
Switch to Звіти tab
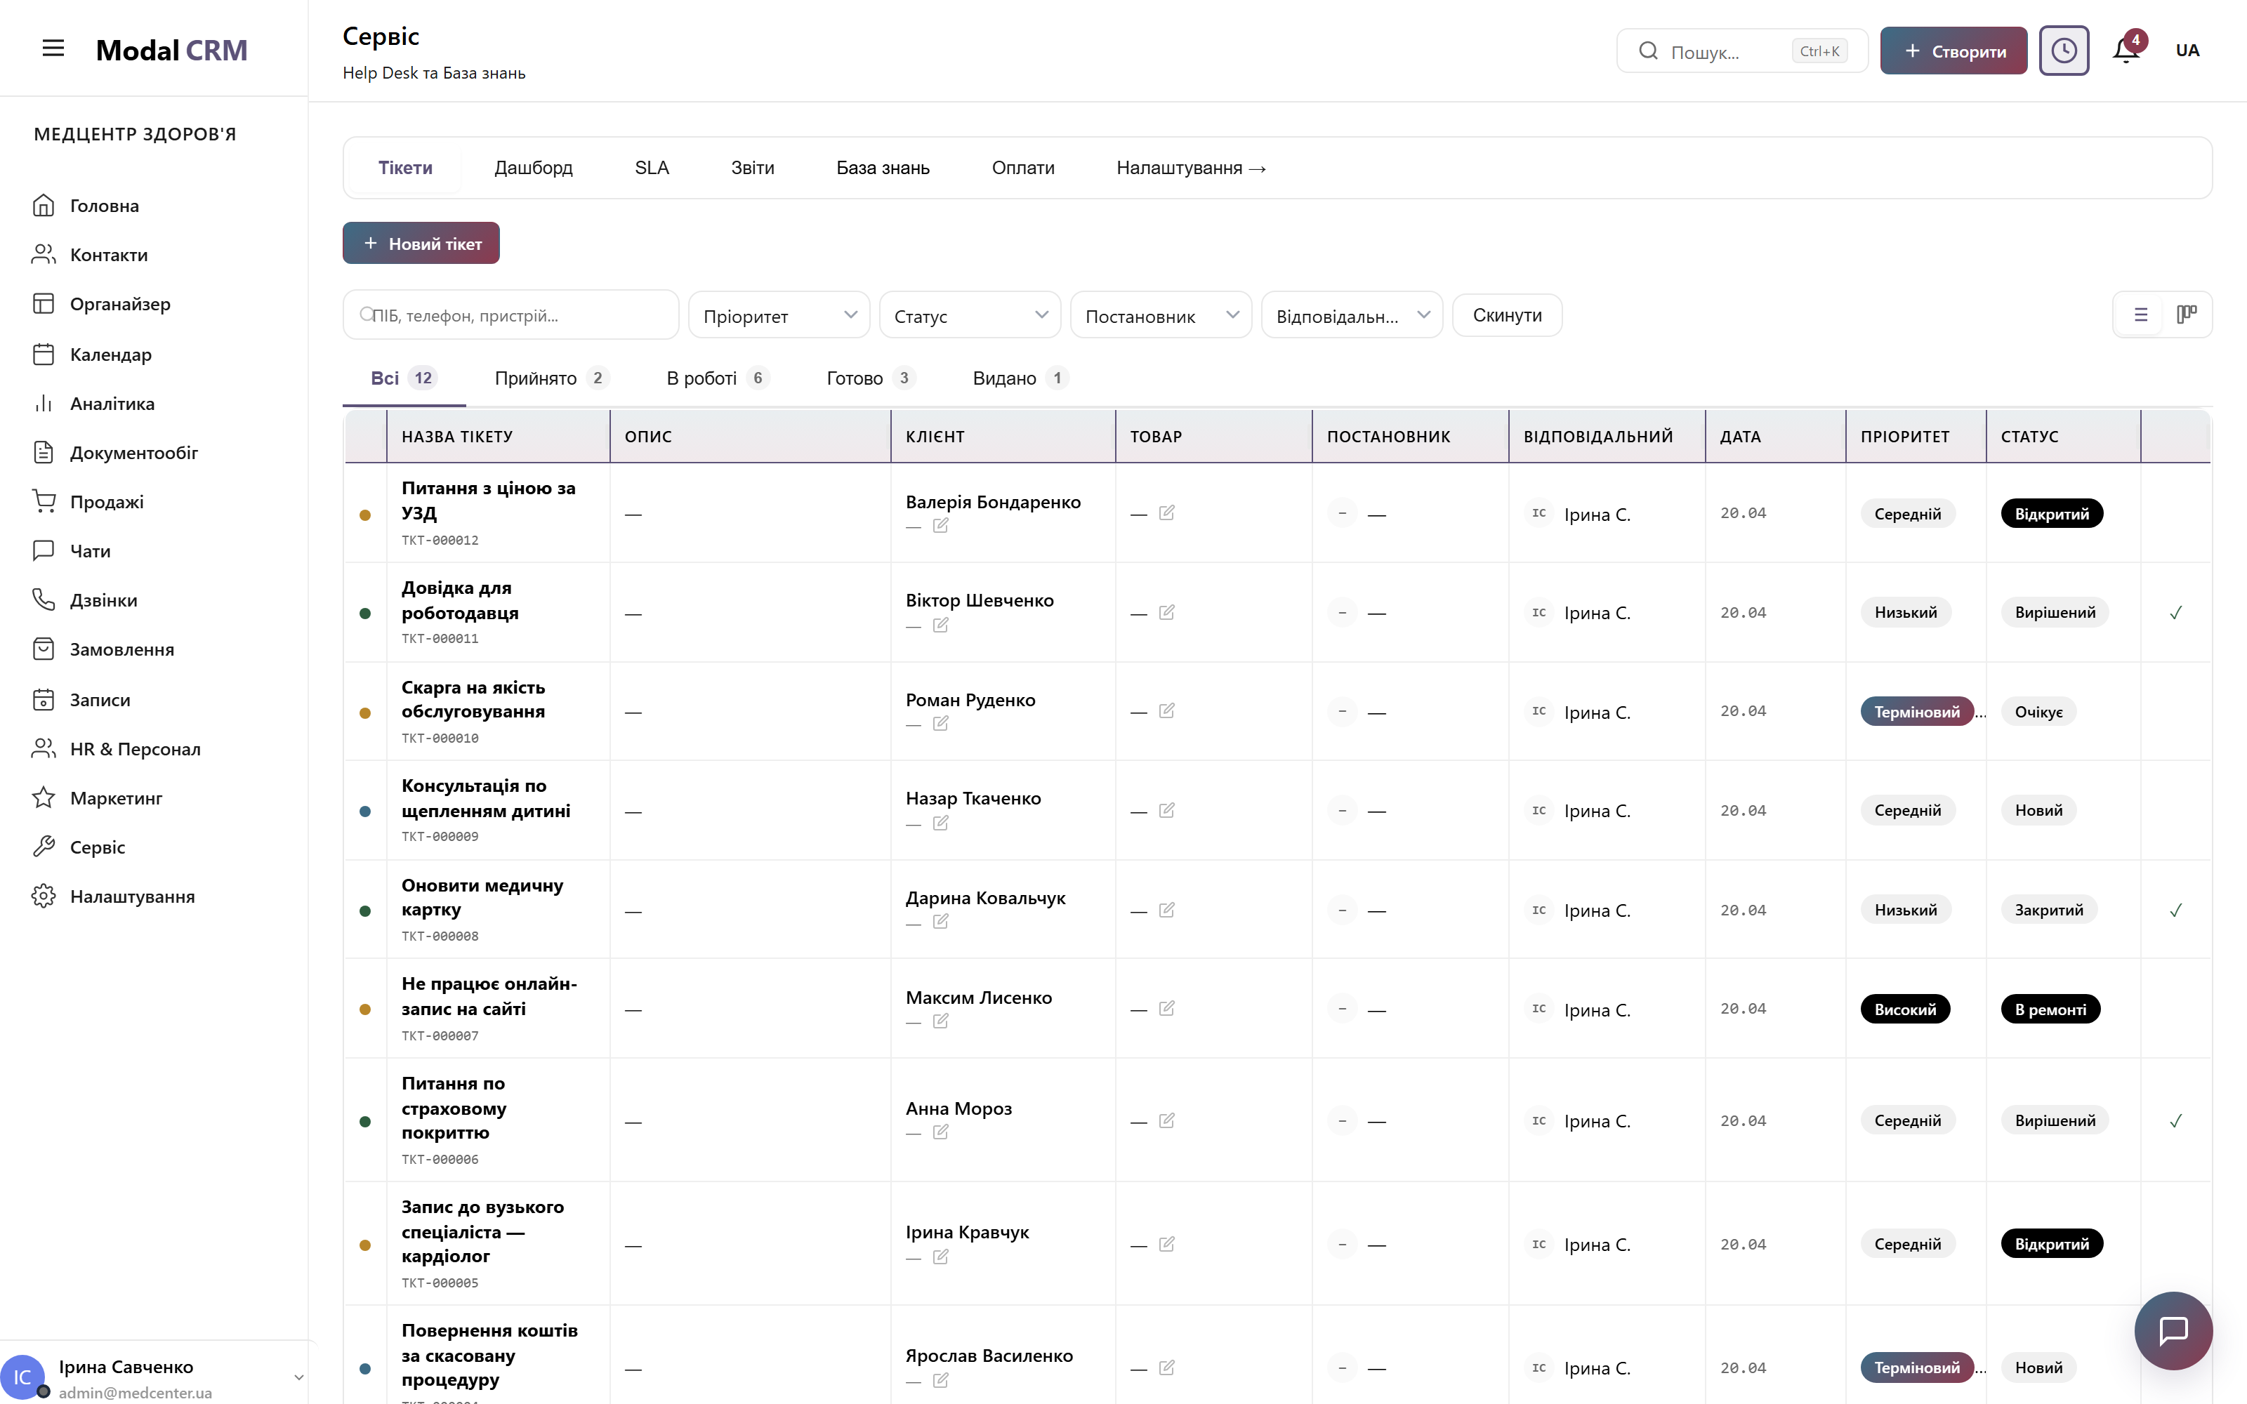pyautogui.click(x=752, y=167)
